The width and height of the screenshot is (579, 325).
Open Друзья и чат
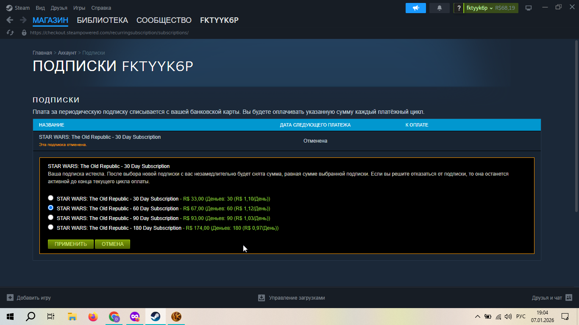547,298
